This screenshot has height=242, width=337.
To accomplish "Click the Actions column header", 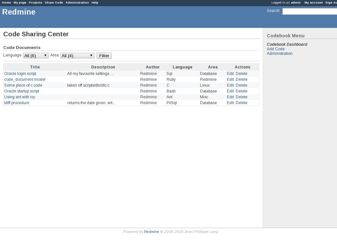I will (243, 67).
